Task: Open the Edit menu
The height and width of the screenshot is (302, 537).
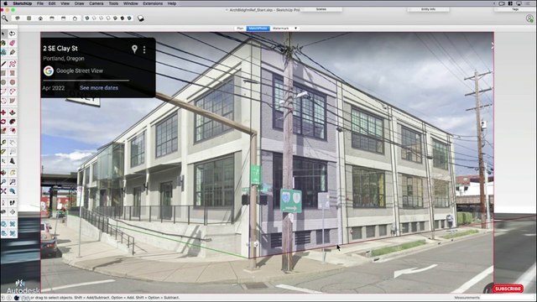Action: [52, 3]
